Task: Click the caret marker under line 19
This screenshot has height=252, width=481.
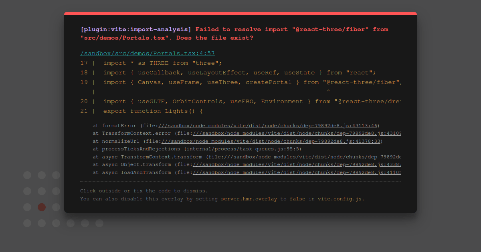Action: pyautogui.click(x=328, y=91)
